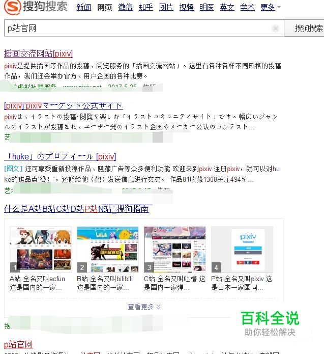The height and width of the screenshot is (354, 324).
Task: Clear the search box with the X icon
Action: 275,29
